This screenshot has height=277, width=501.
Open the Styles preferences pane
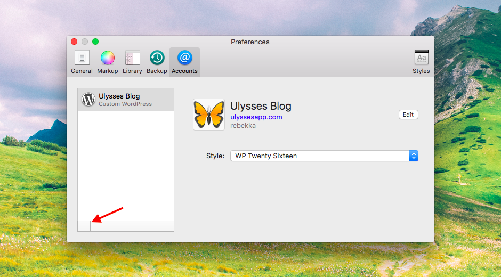coord(421,62)
